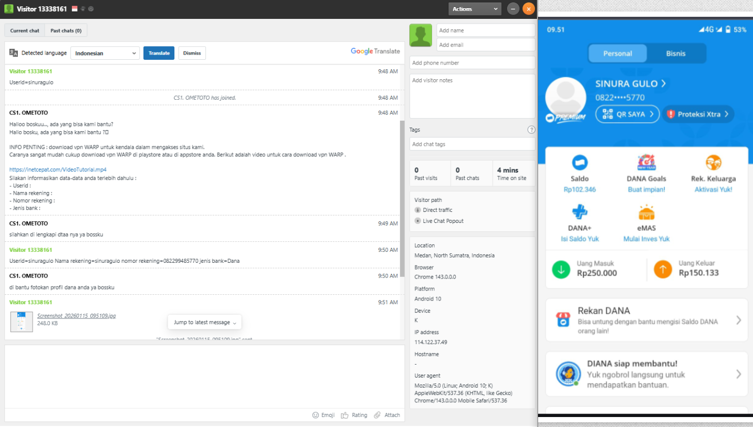Click the DANA profile avatar picture
This screenshot has height=427, width=753.
click(566, 98)
